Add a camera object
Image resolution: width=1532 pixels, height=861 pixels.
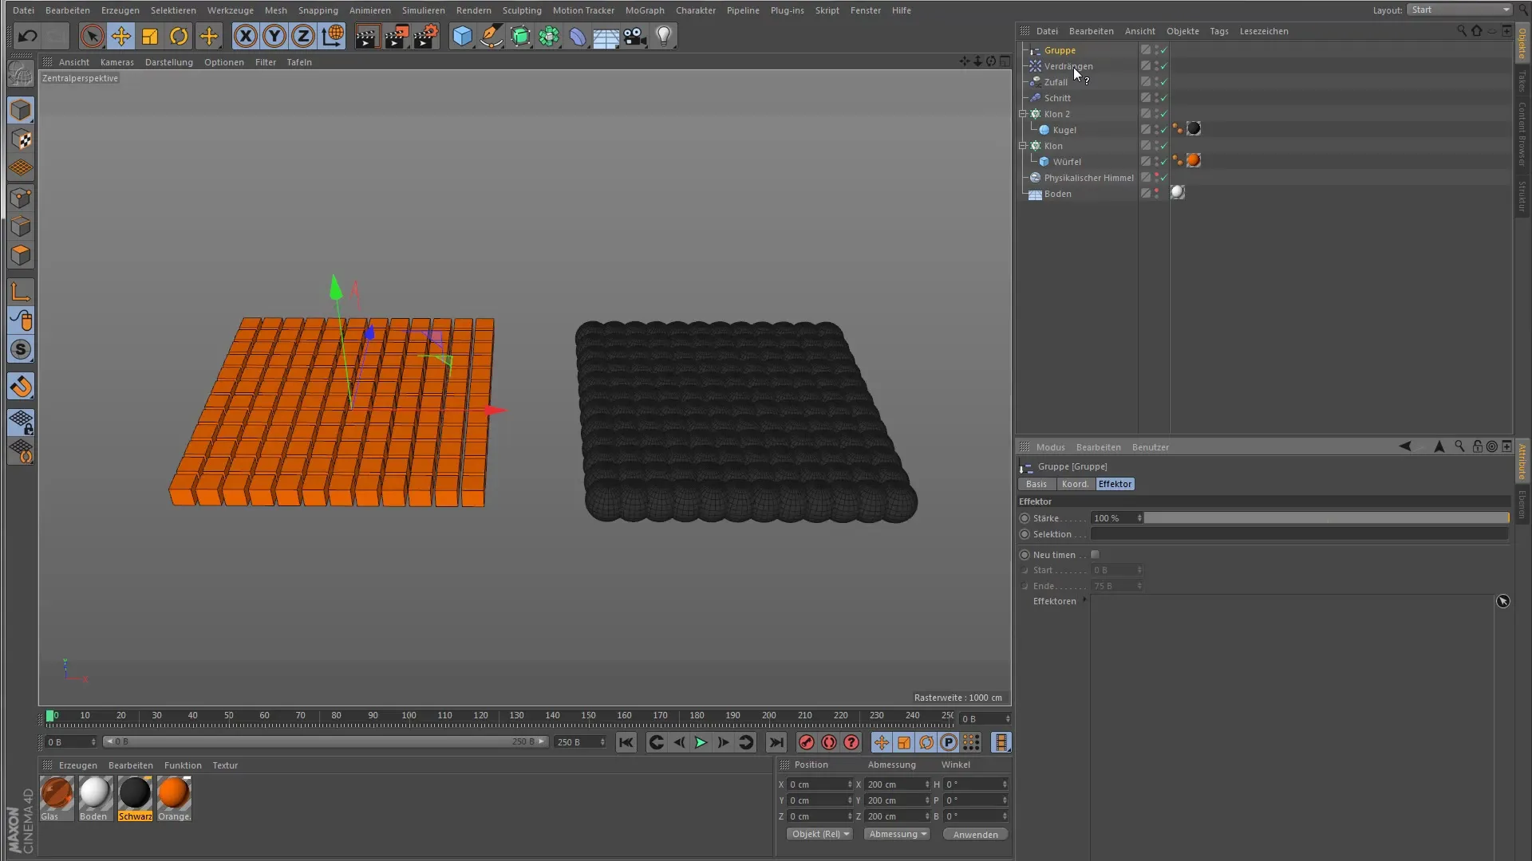click(635, 36)
